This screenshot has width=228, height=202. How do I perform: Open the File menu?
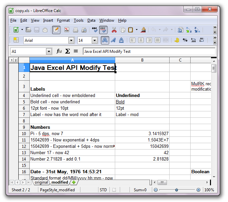pyautogui.click(x=13, y=20)
